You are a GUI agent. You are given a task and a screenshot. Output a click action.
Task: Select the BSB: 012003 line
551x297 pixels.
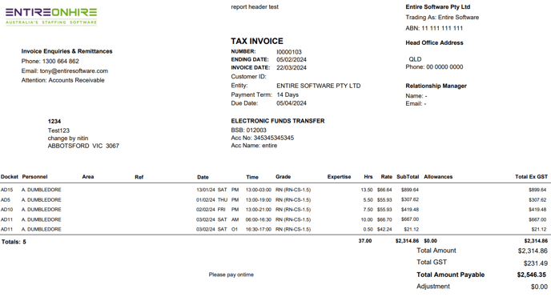click(248, 130)
